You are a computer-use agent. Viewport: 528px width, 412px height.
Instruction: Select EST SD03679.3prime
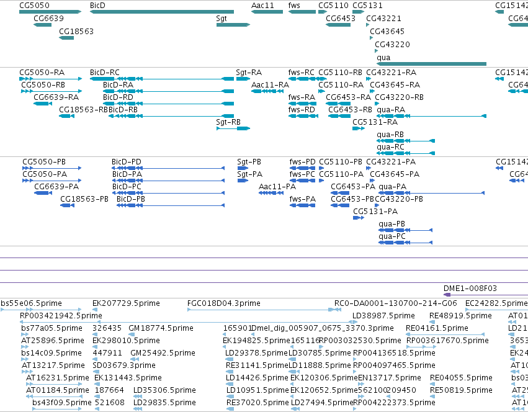click(95, 372)
